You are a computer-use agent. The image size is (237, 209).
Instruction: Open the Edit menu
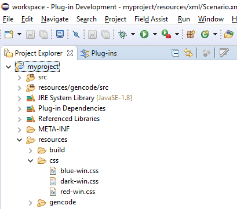27,19
